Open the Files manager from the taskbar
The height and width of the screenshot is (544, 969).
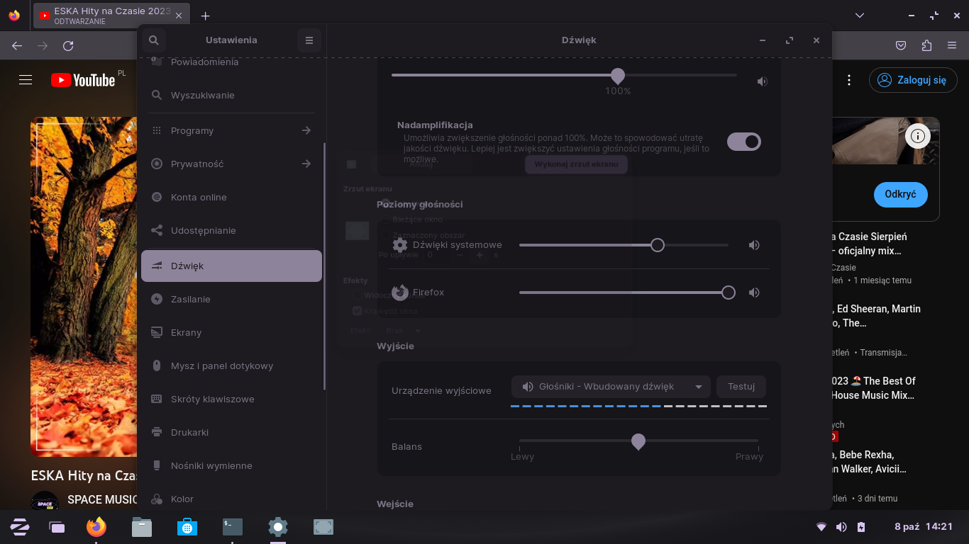point(142,527)
